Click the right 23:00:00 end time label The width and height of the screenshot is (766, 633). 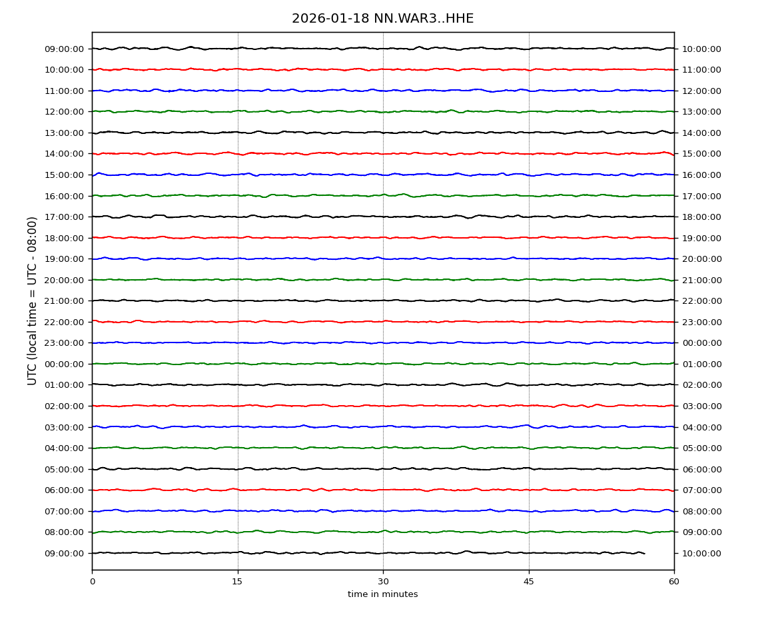pyautogui.click(x=701, y=322)
